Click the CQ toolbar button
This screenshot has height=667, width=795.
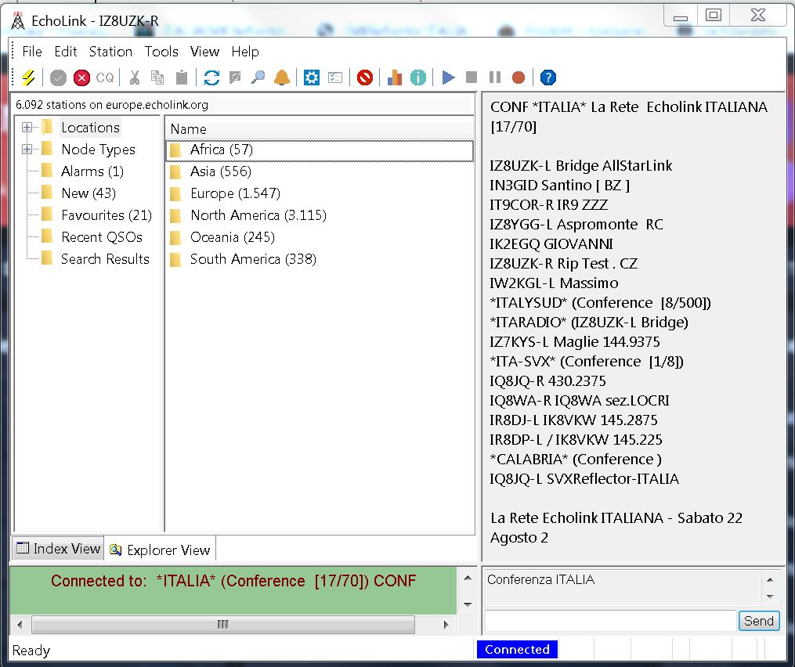(105, 78)
